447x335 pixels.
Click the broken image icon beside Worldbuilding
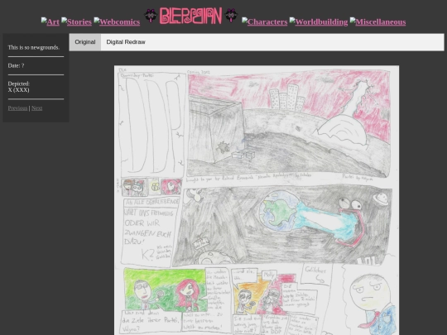[292, 20]
